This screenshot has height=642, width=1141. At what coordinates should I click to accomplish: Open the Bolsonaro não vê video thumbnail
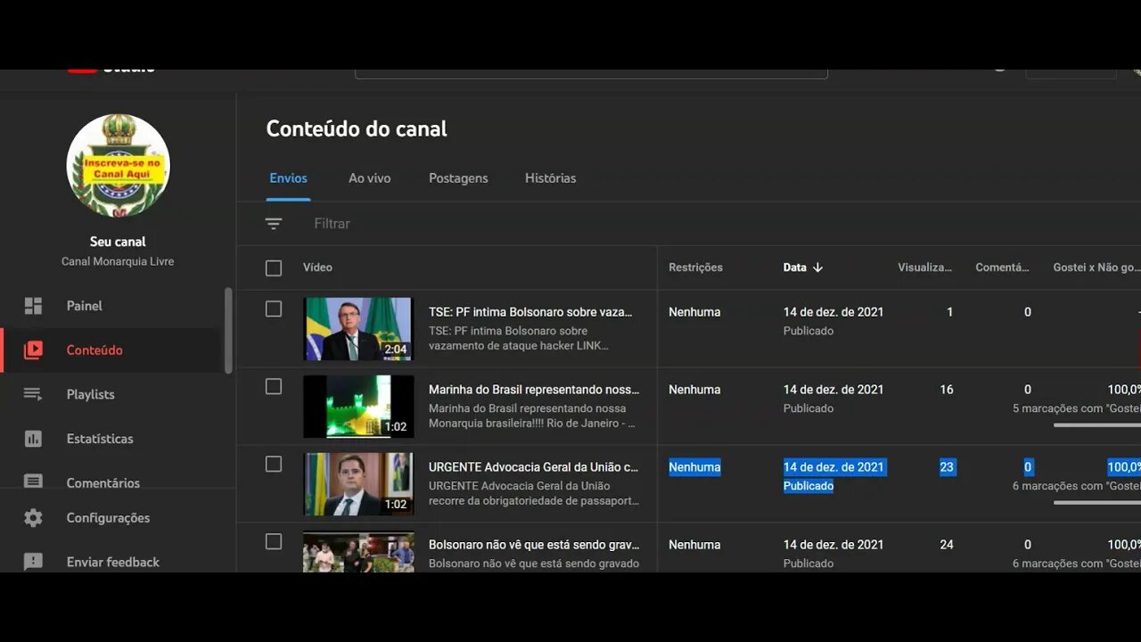(358, 552)
